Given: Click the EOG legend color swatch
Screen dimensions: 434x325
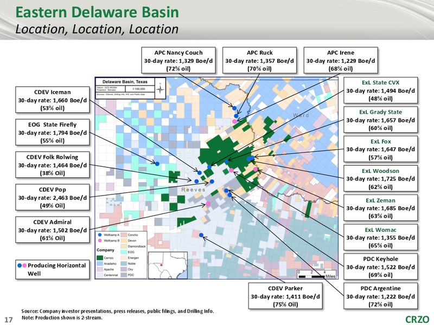Looking at the screenshot, I should click(x=124, y=252).
